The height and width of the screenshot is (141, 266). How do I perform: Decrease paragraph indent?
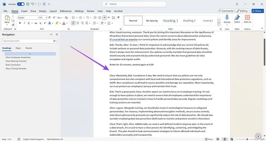95,18
